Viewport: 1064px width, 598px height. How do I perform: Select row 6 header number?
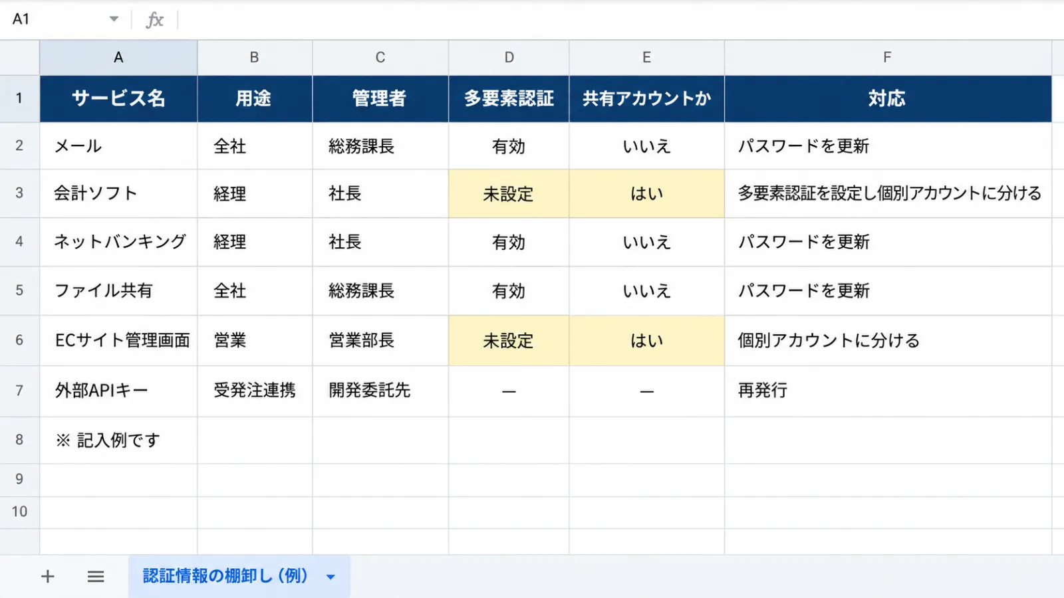click(x=19, y=340)
